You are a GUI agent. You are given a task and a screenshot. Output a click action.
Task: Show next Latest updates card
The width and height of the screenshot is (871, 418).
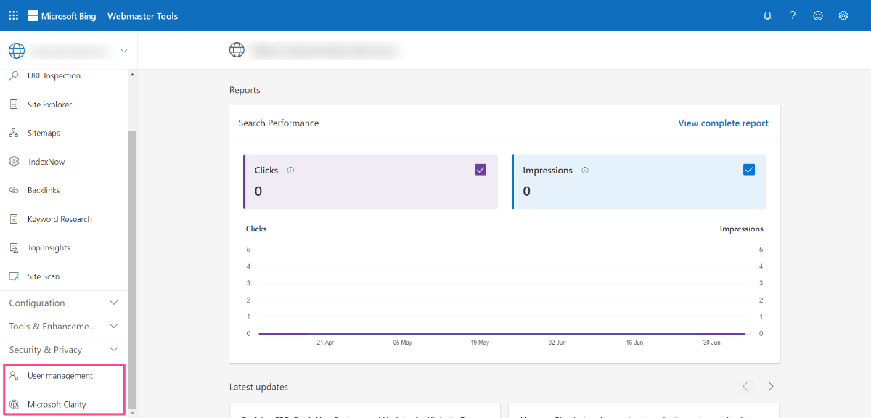pos(771,386)
